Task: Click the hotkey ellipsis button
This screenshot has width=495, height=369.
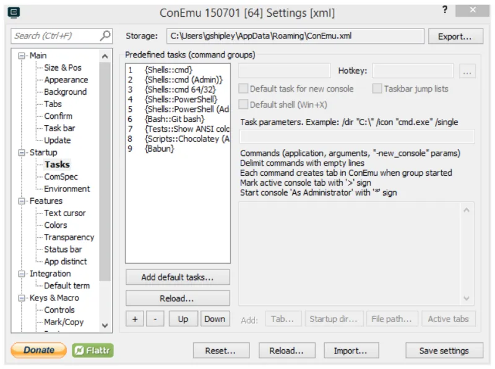Action: tap(467, 71)
